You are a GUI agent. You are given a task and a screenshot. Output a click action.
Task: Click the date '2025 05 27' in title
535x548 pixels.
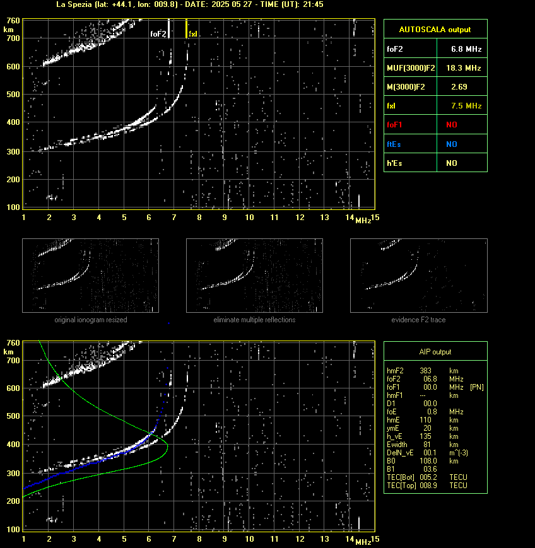pos(232,4)
